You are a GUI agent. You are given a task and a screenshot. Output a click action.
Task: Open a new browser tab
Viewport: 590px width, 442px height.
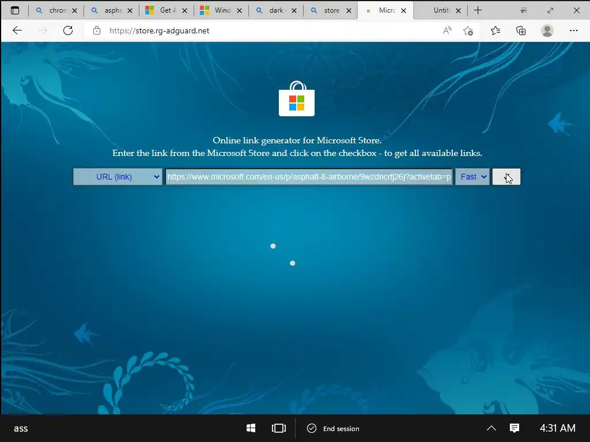(478, 10)
